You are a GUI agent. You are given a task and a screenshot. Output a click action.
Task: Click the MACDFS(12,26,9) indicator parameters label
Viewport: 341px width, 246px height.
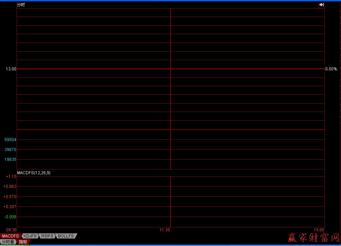[x=34, y=173]
